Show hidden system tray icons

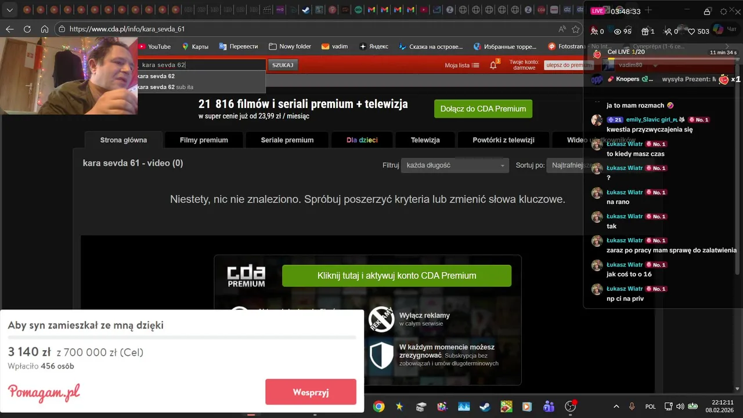pyautogui.click(x=616, y=406)
